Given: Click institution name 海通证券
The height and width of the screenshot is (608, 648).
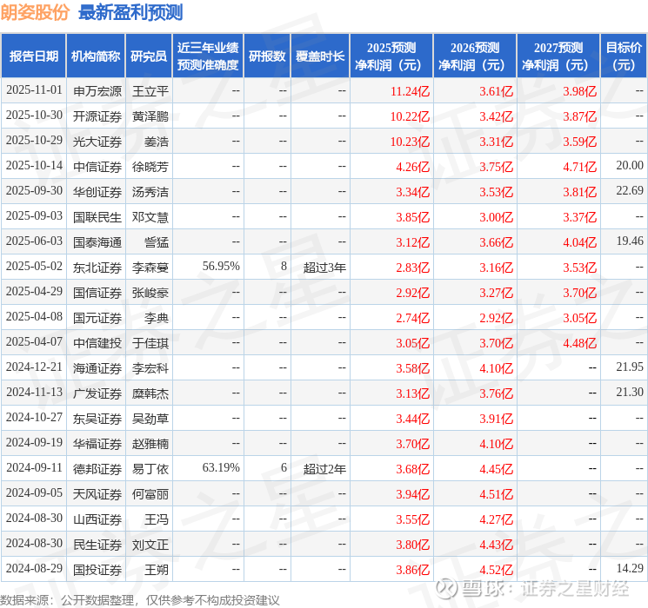Looking at the screenshot, I should click(97, 368).
